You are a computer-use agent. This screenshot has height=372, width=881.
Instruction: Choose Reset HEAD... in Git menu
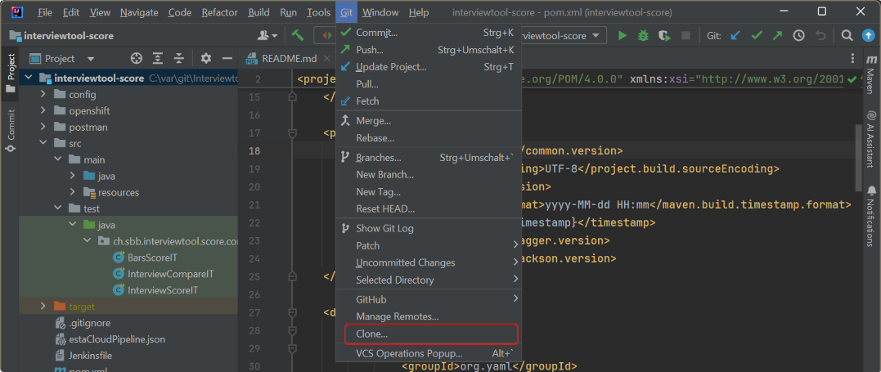[429, 208]
